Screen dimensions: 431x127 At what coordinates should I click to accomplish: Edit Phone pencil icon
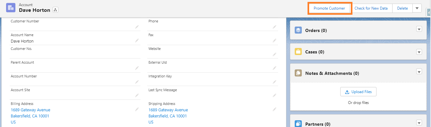pyautogui.click(x=275, y=27)
